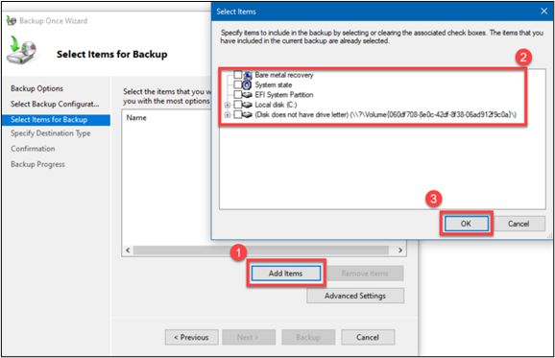Click the EFI System Partition drive icon
The width and height of the screenshot is (555, 358).
248,95
